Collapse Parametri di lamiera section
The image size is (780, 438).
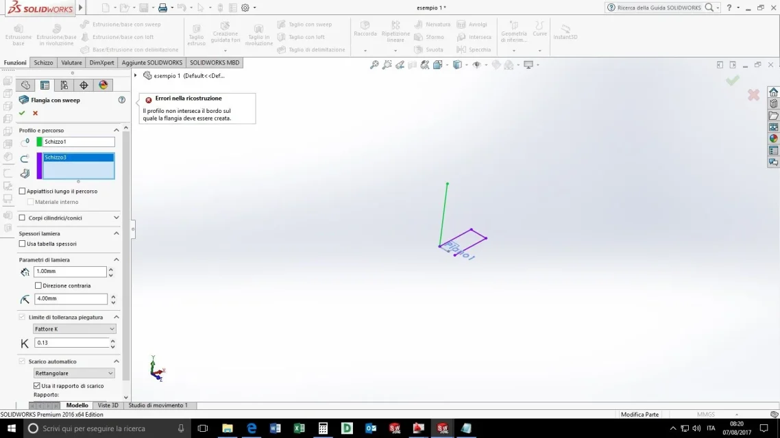pyautogui.click(x=117, y=260)
